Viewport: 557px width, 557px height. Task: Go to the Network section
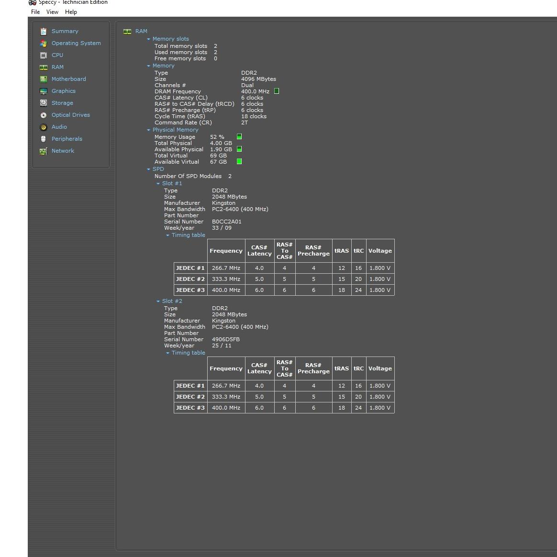click(63, 151)
